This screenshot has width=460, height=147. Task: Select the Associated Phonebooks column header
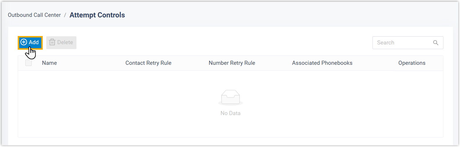(322, 63)
